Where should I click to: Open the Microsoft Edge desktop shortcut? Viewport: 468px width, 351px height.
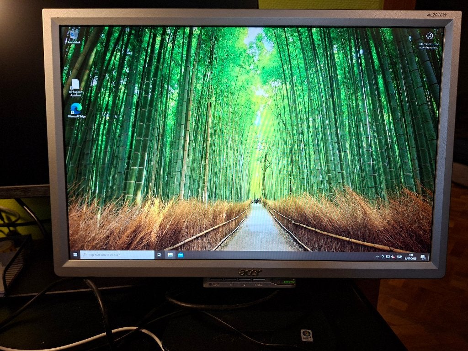(76, 111)
